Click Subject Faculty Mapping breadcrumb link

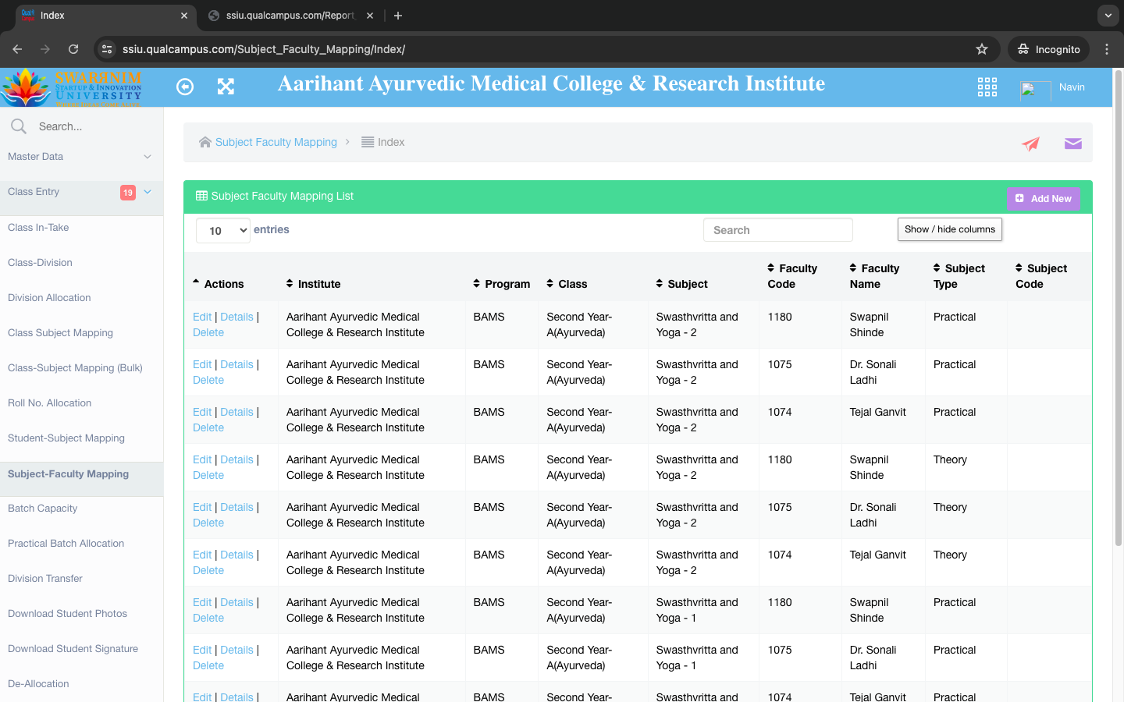point(276,142)
